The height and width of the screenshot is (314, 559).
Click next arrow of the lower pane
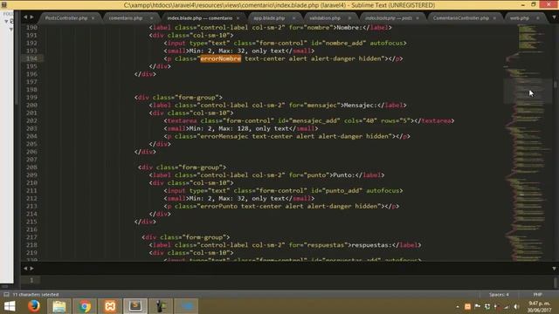click(x=32, y=269)
